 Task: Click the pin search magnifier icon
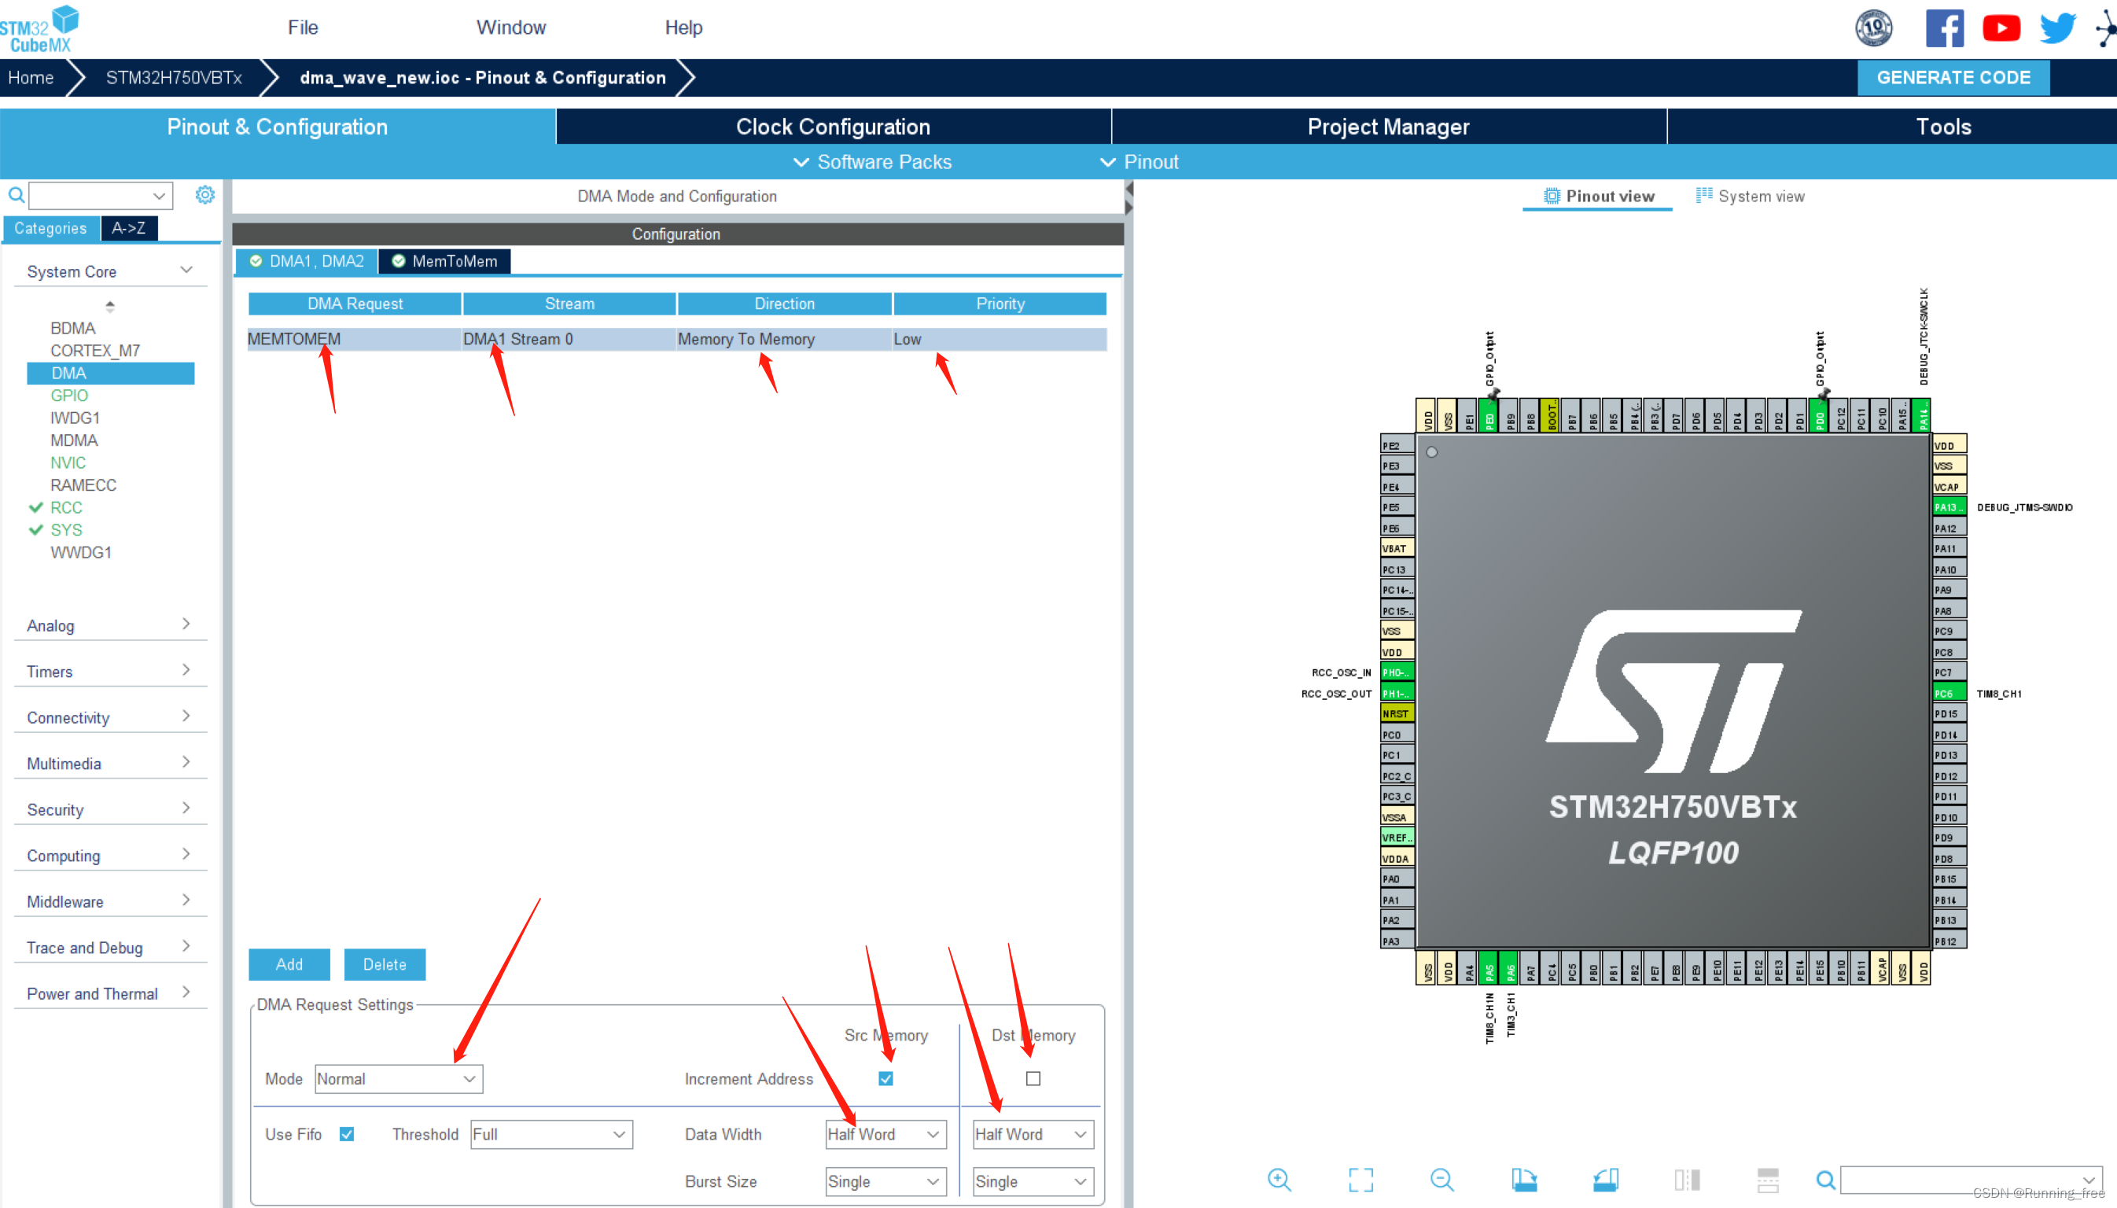1825,1179
